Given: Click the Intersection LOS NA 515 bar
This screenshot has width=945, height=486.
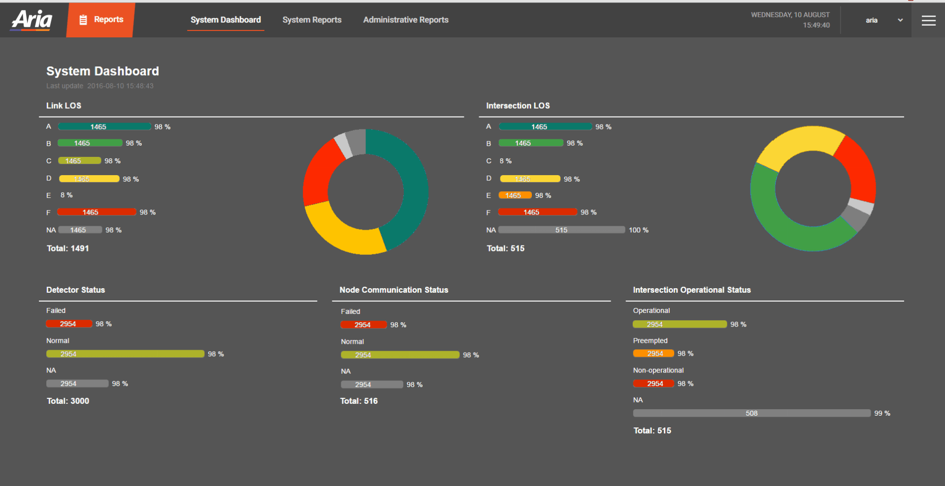Looking at the screenshot, I should click(562, 230).
